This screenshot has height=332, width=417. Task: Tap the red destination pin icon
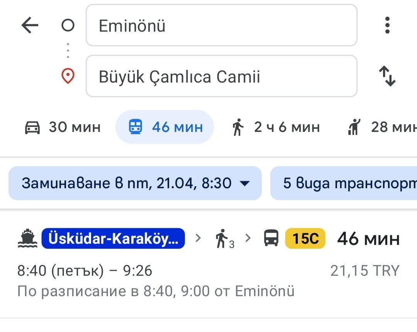tap(68, 76)
